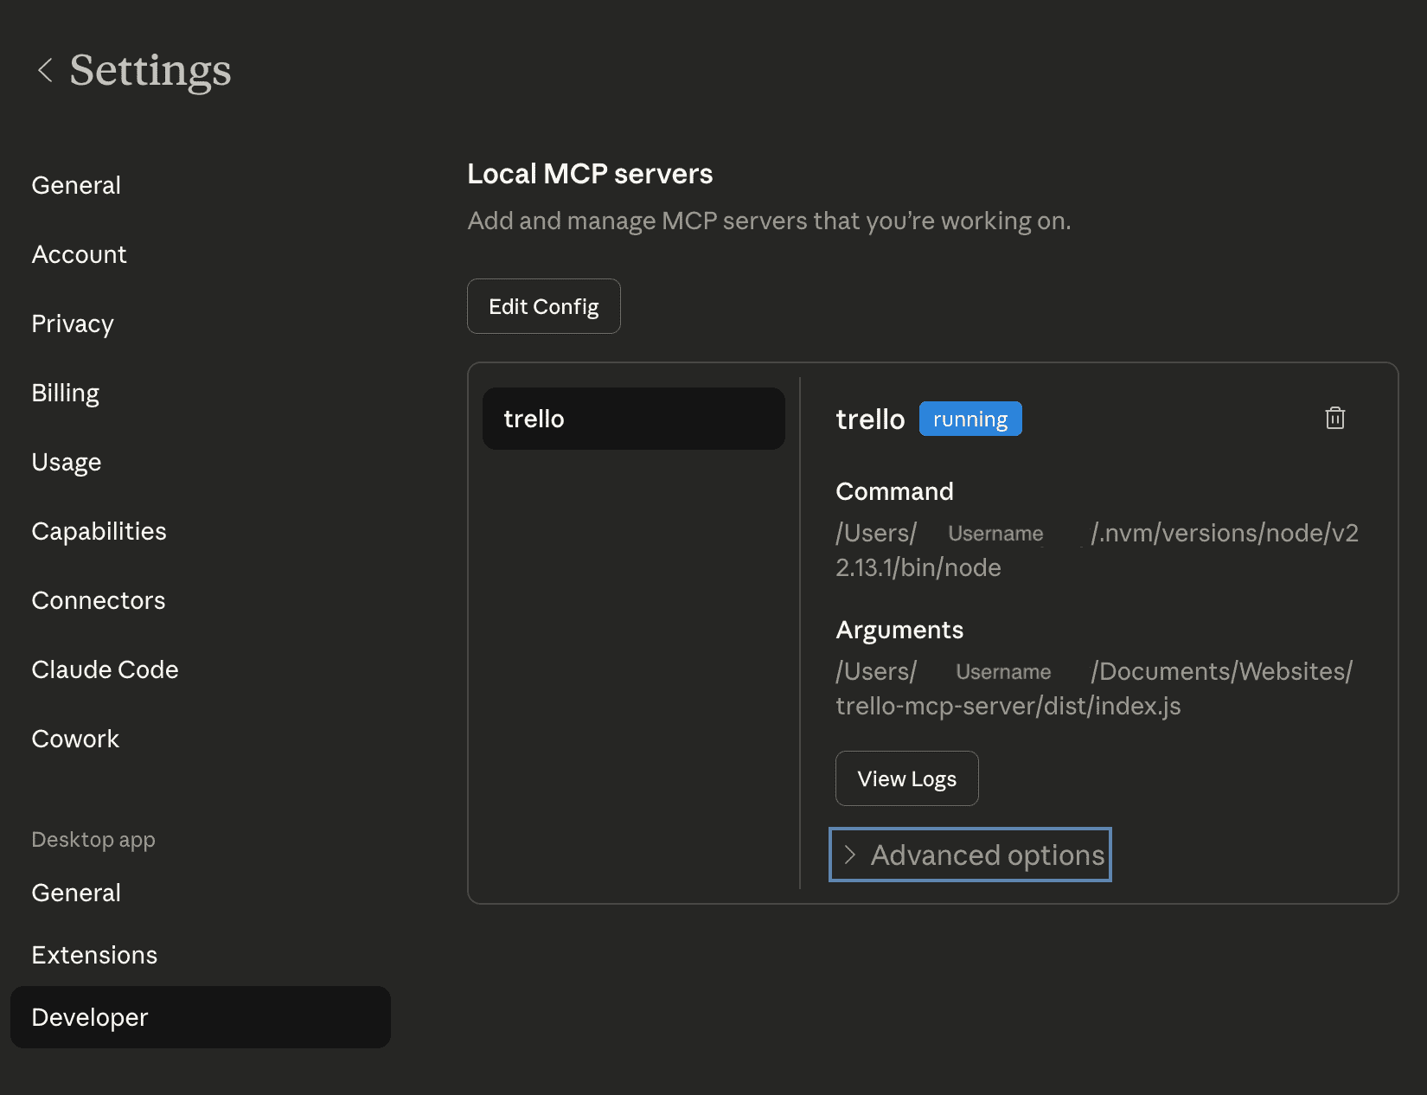Select Cowork from the sidebar
Screen dimensions: 1427x1095
pos(75,739)
